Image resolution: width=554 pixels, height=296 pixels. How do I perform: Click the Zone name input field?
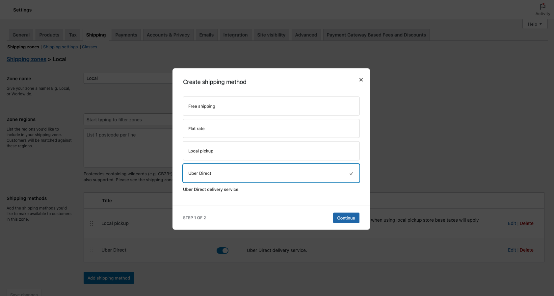coord(128,78)
